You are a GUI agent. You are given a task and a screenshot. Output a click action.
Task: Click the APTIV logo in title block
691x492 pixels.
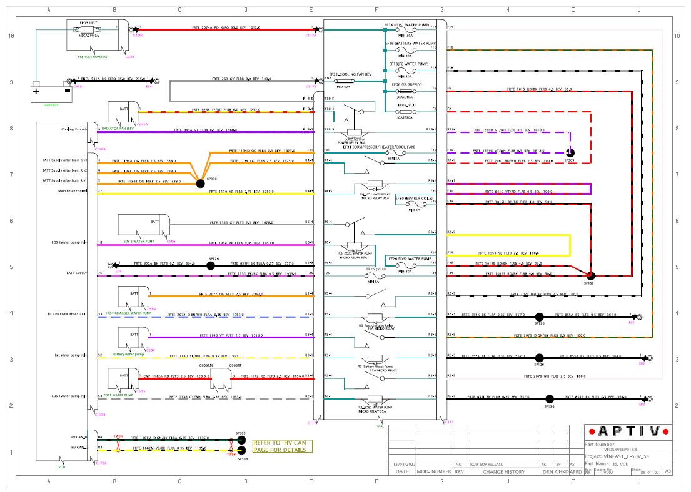click(629, 431)
